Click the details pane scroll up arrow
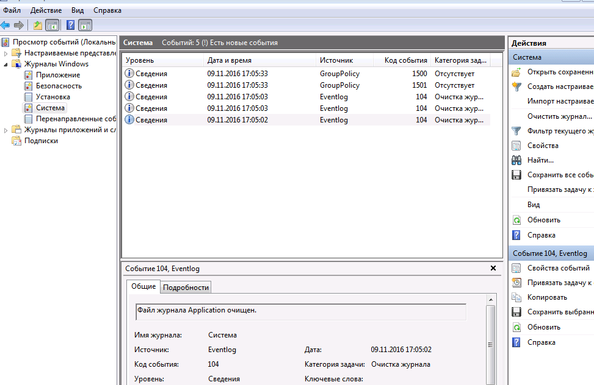Image resolution: width=594 pixels, height=385 pixels. [x=491, y=300]
